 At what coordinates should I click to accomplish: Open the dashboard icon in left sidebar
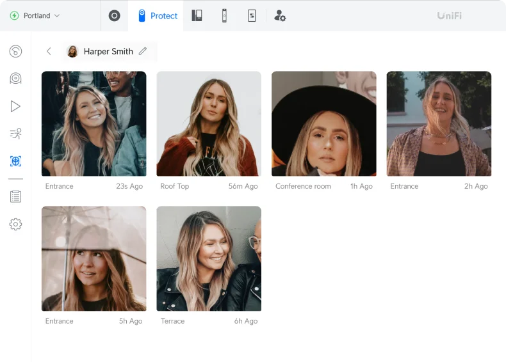pyautogui.click(x=15, y=51)
